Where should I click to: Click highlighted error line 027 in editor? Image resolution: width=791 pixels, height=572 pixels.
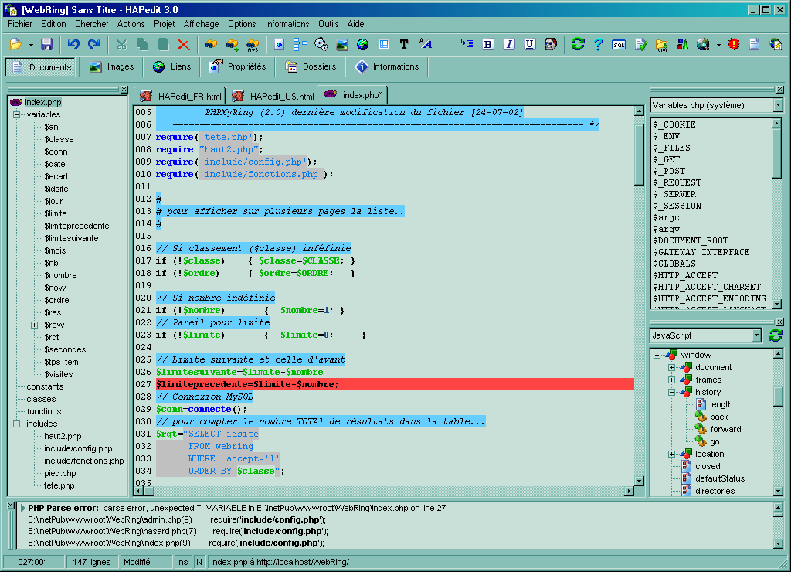(395, 384)
